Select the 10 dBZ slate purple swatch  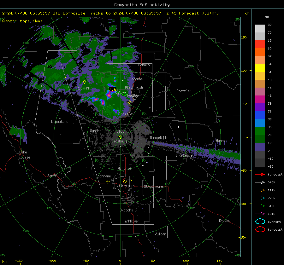point(260,147)
